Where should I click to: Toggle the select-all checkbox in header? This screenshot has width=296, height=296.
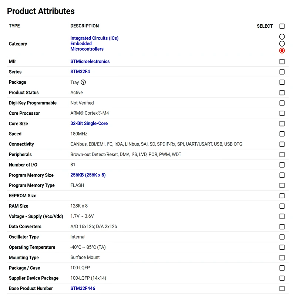(x=282, y=26)
